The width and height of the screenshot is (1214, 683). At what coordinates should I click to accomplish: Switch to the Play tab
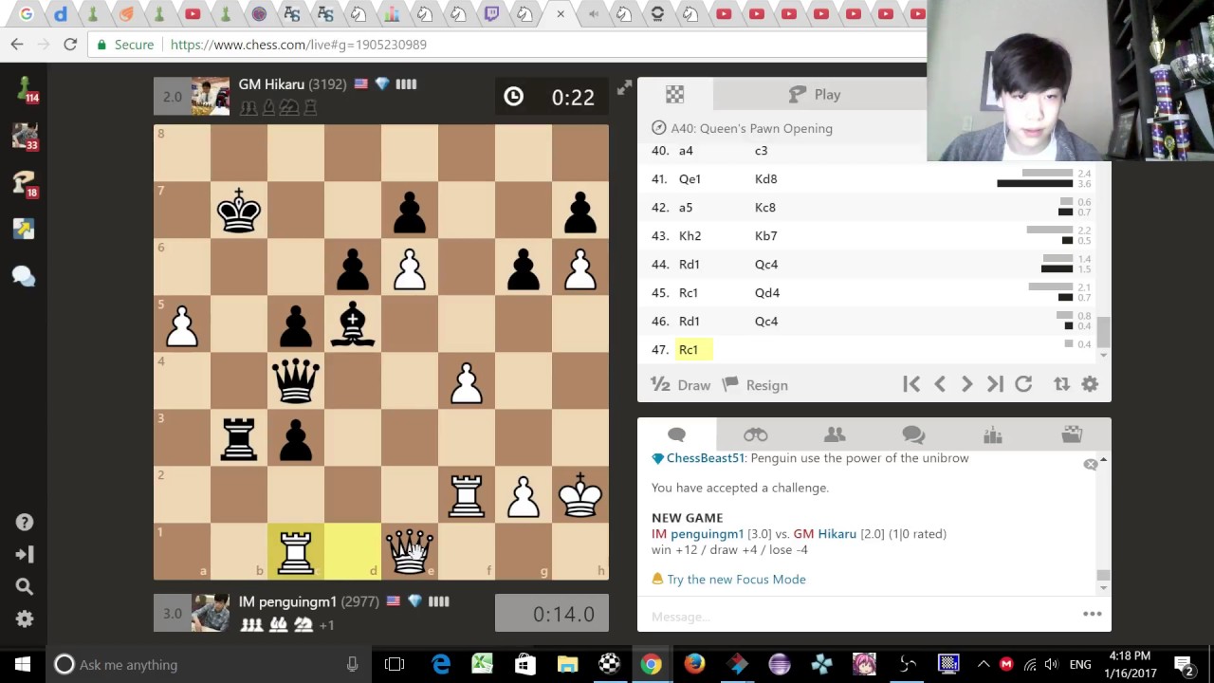[815, 95]
